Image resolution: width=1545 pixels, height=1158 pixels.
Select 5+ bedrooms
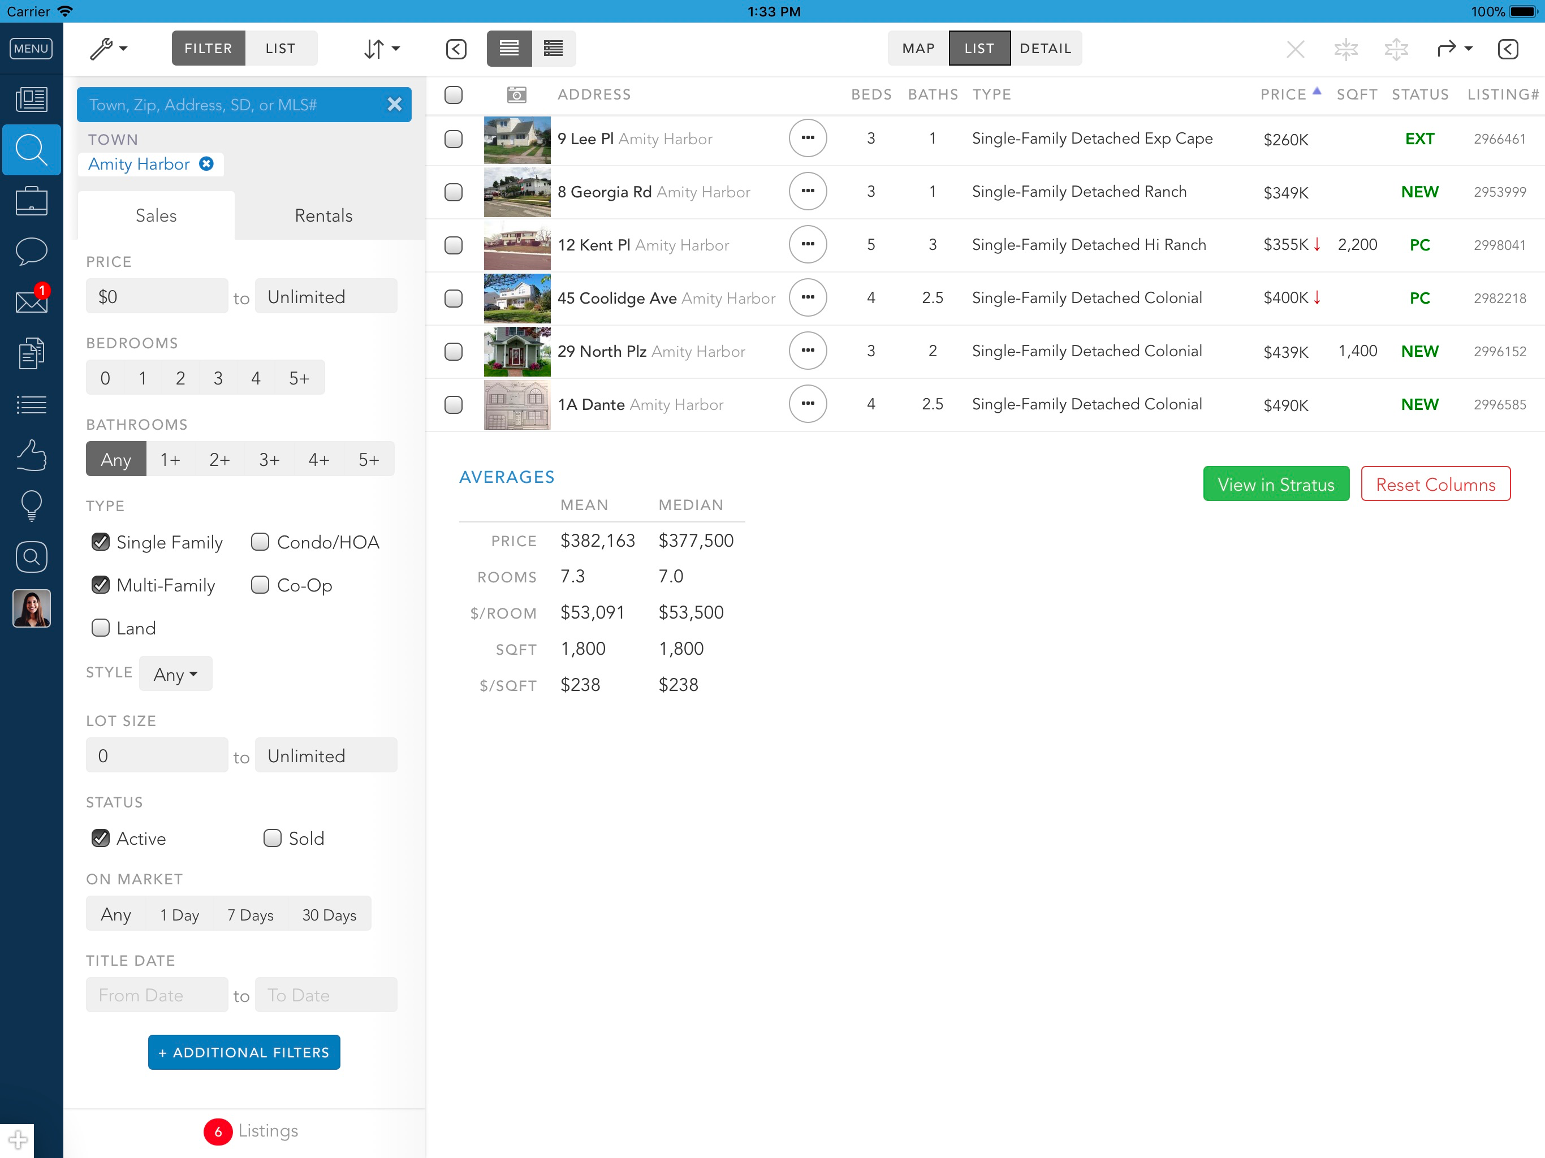[299, 378]
